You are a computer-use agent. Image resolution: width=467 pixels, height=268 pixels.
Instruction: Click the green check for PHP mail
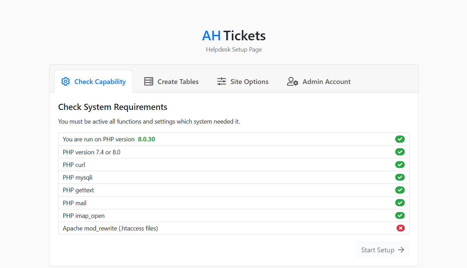click(400, 203)
